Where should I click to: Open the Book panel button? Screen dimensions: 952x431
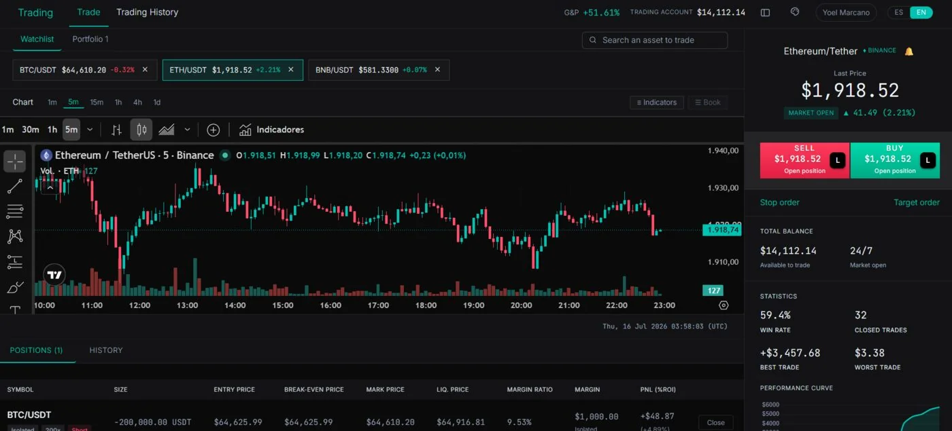click(707, 102)
